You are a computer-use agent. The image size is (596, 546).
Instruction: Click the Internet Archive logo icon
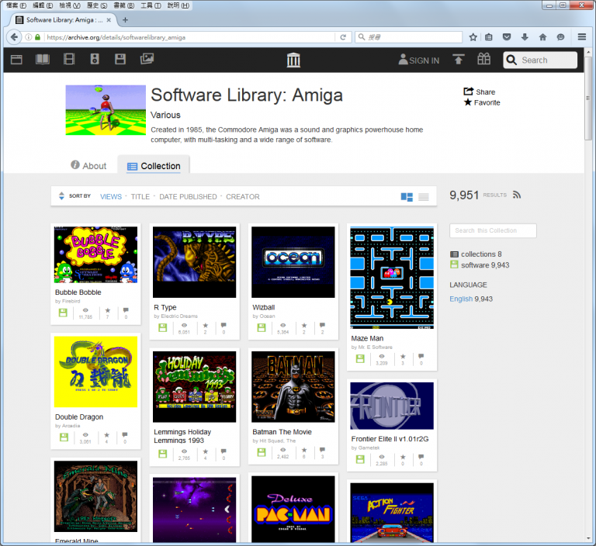pyautogui.click(x=293, y=60)
